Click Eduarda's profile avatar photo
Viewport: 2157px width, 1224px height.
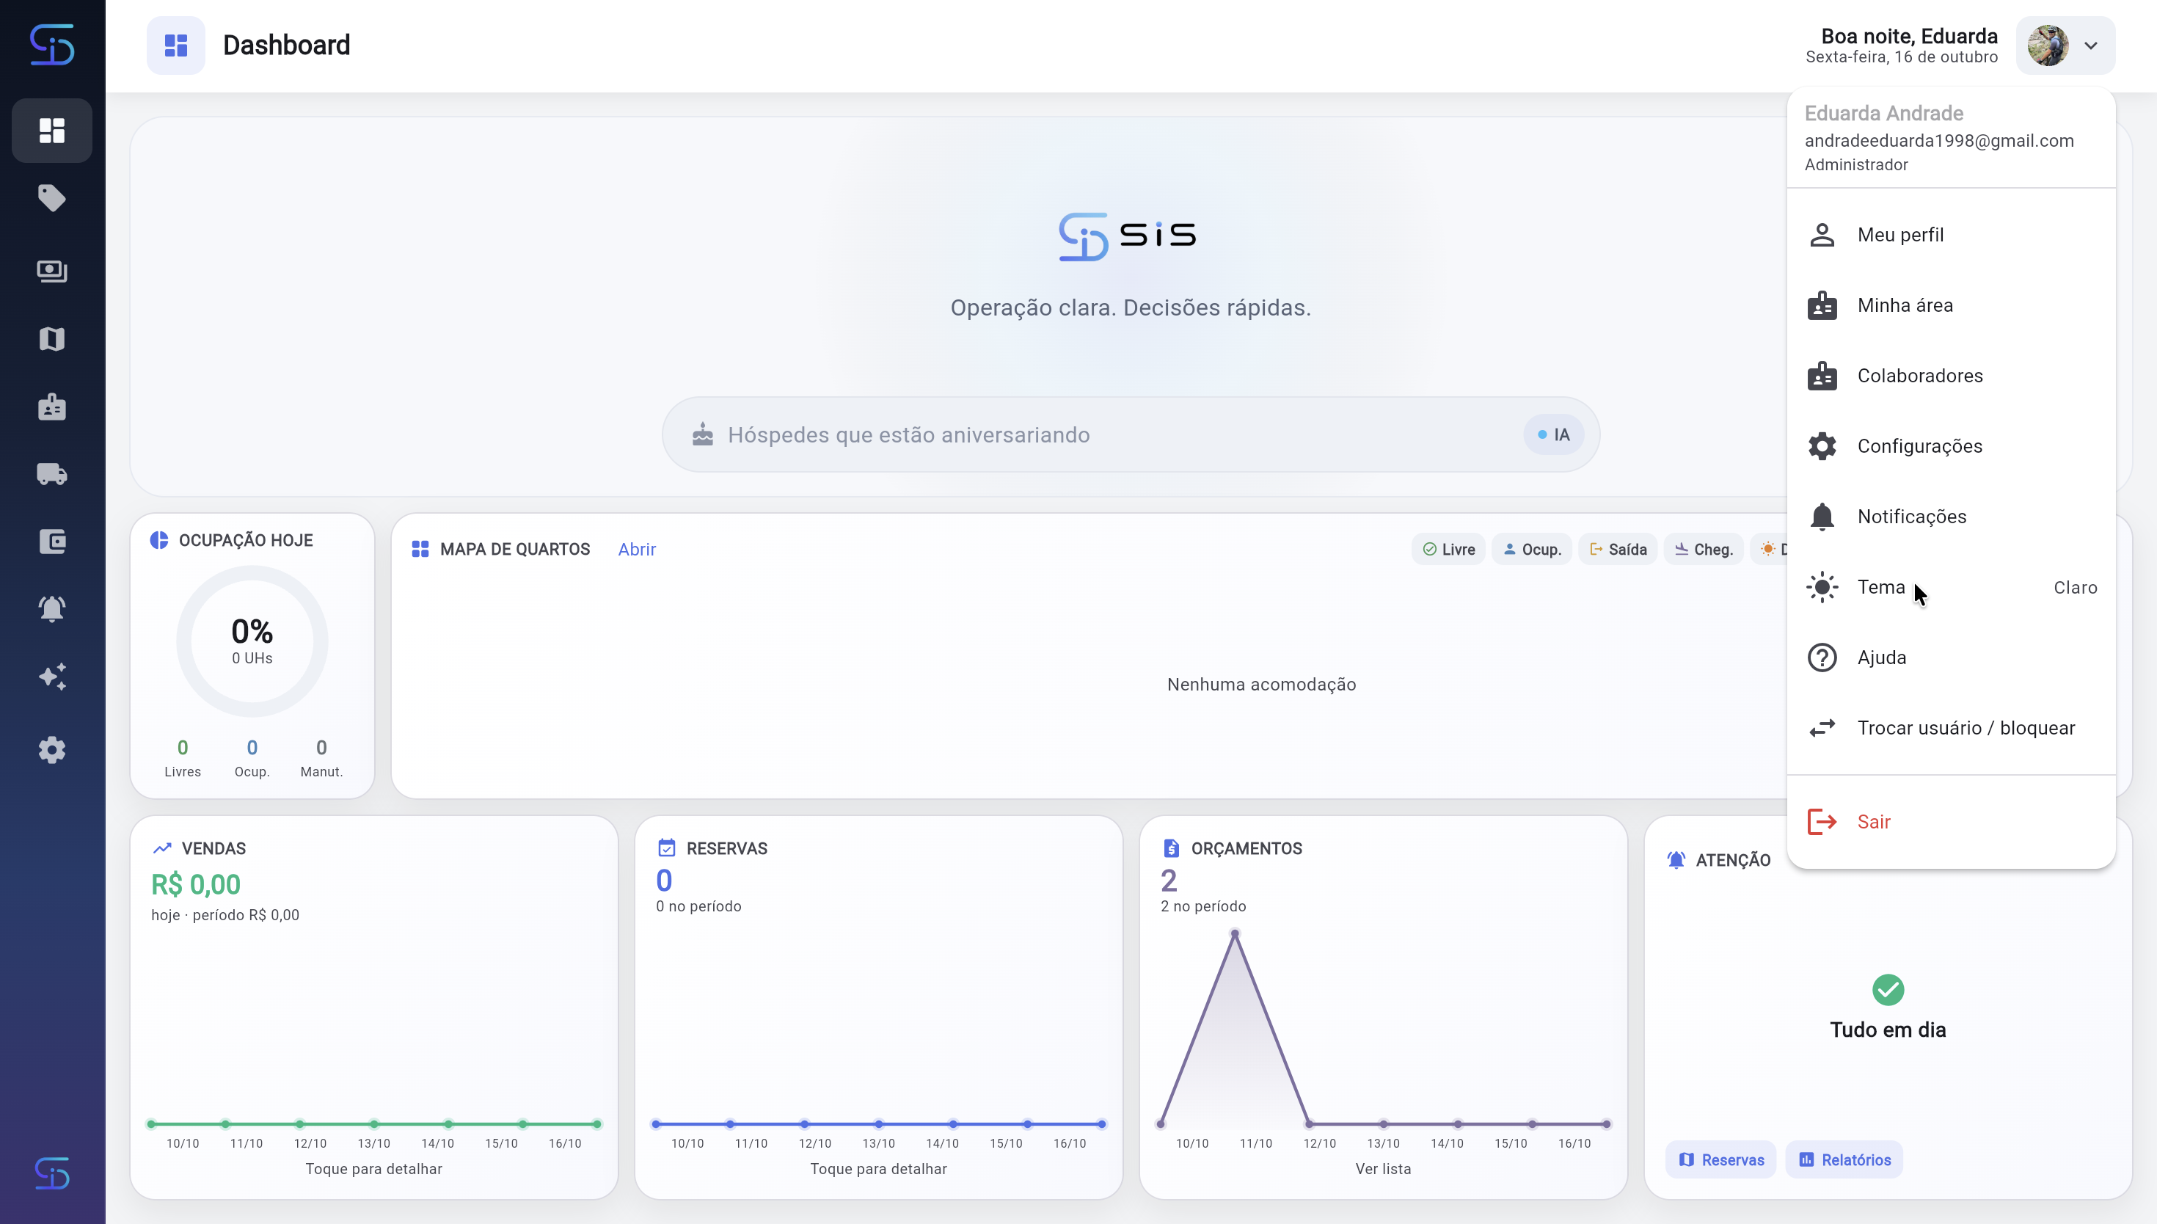pyautogui.click(x=2048, y=45)
